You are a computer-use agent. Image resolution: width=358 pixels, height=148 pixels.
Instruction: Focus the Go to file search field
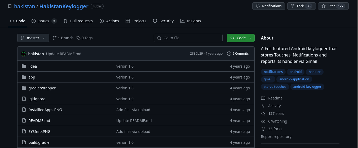(188, 38)
